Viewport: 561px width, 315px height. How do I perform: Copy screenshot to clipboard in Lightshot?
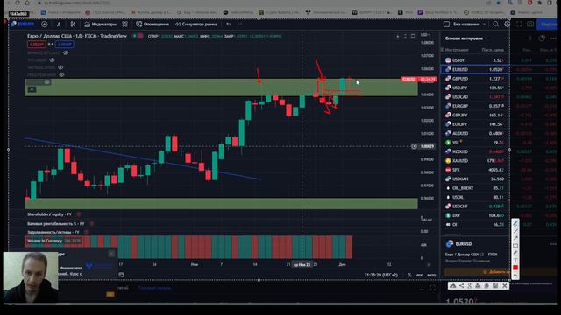(x=486, y=286)
